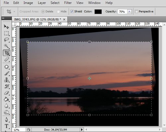This screenshot has width=166, height=132.
Task: Click the status bar preview icon next to 12%
Action: coord(29,130)
